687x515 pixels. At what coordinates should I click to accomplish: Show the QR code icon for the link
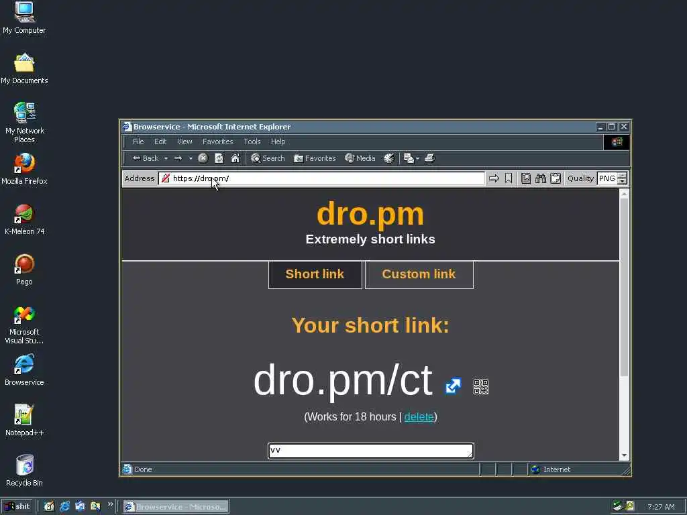pos(480,387)
